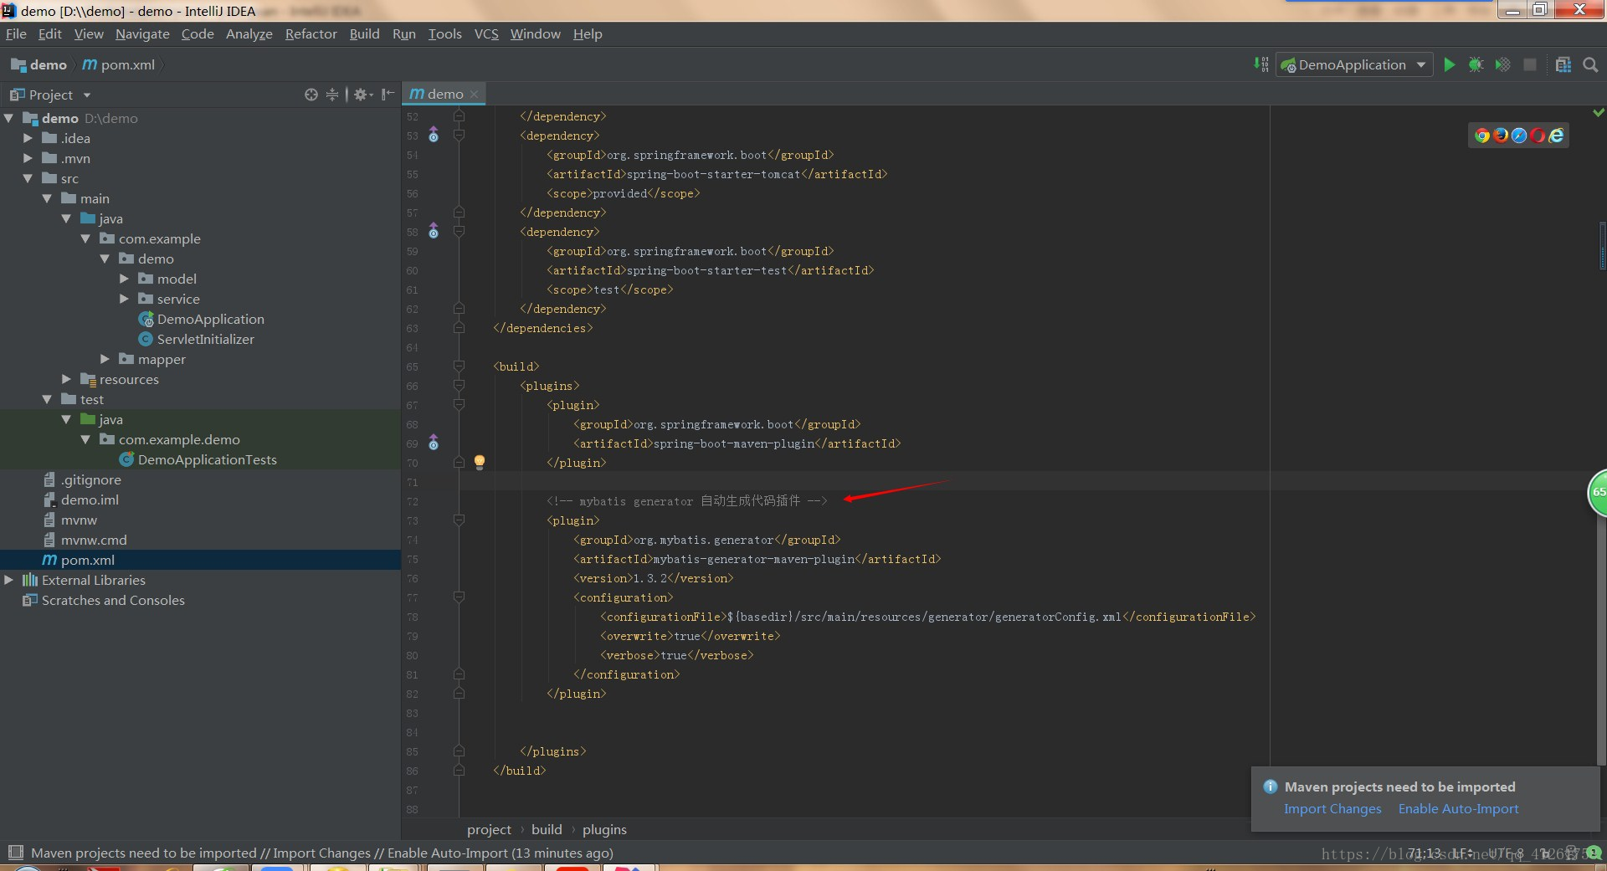This screenshot has width=1607, height=871.
Task: Collapse the src folder
Action: [x=28, y=178]
